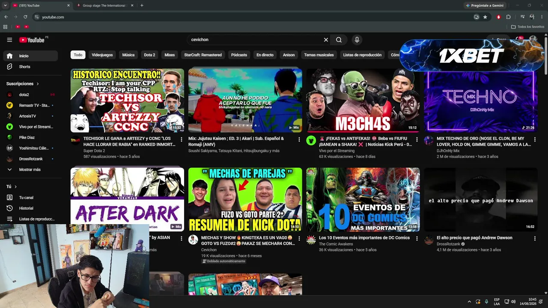Open the DJhOnNy Mix channel link
This screenshot has height=308, width=548.
[x=448, y=151]
